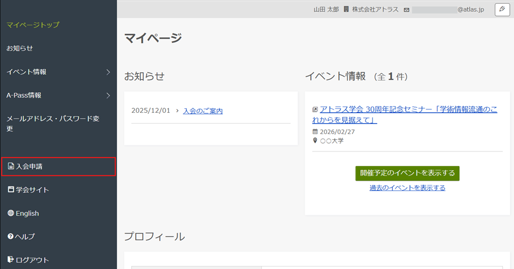The image size is (514, 269).
Task: Open メールアドレス・パスワード変更 menu item
Action: coord(53,123)
